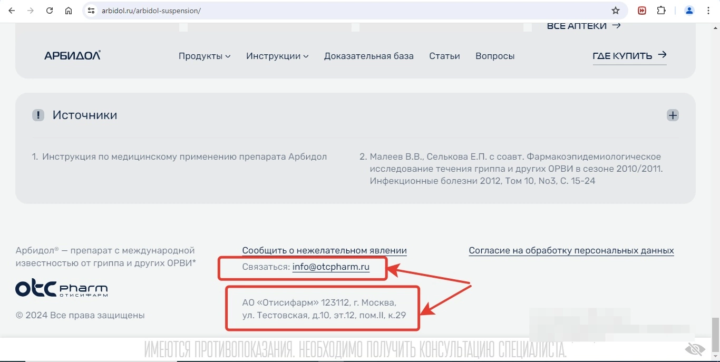Open the Статьи menu item
The height and width of the screenshot is (362, 720).
pyautogui.click(x=444, y=56)
